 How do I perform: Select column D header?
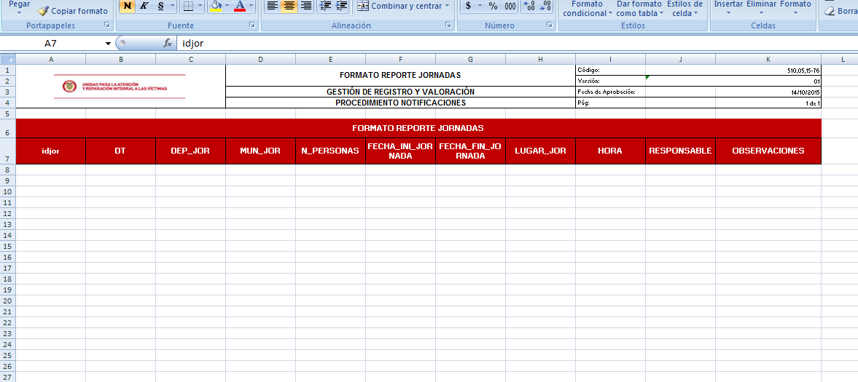260,59
